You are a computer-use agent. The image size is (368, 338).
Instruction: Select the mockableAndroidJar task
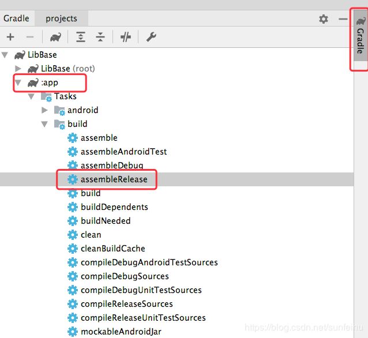(x=177, y=332)
